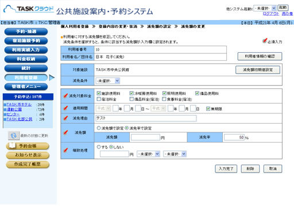Click 個人利用者登録 in the breadcrumb
This screenshot has width=294, height=220.
click(x=75, y=26)
